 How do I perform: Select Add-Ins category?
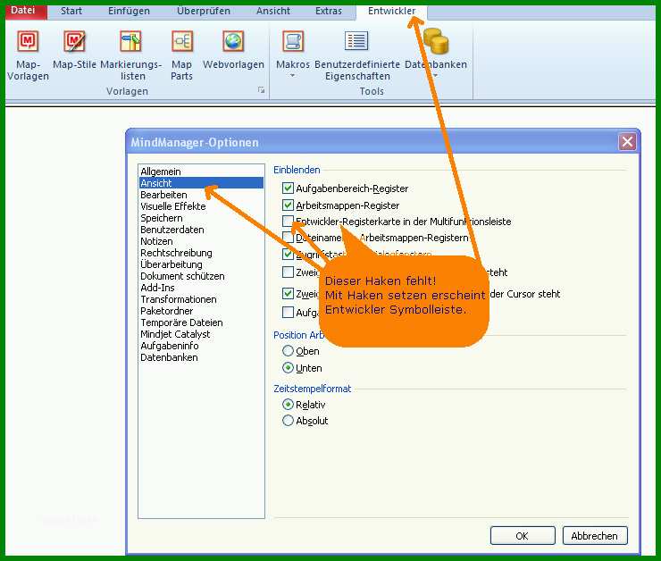(x=202, y=288)
